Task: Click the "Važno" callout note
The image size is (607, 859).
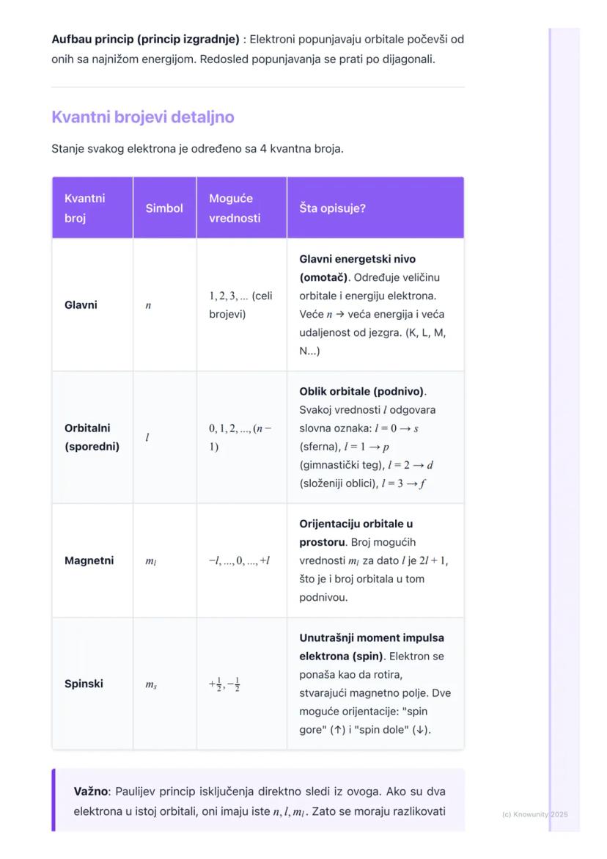Action: 259,801
